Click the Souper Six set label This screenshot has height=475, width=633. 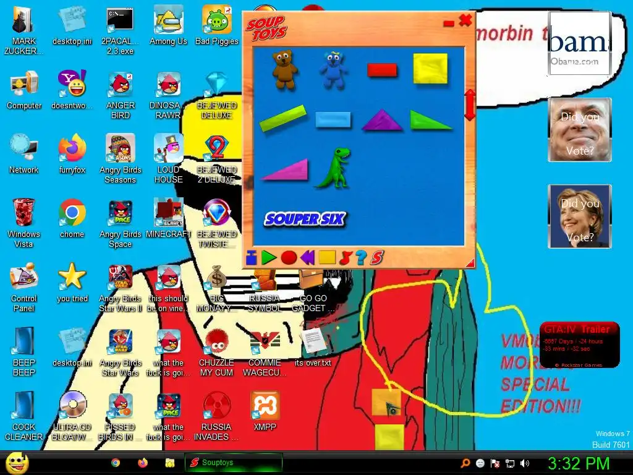pyautogui.click(x=305, y=219)
